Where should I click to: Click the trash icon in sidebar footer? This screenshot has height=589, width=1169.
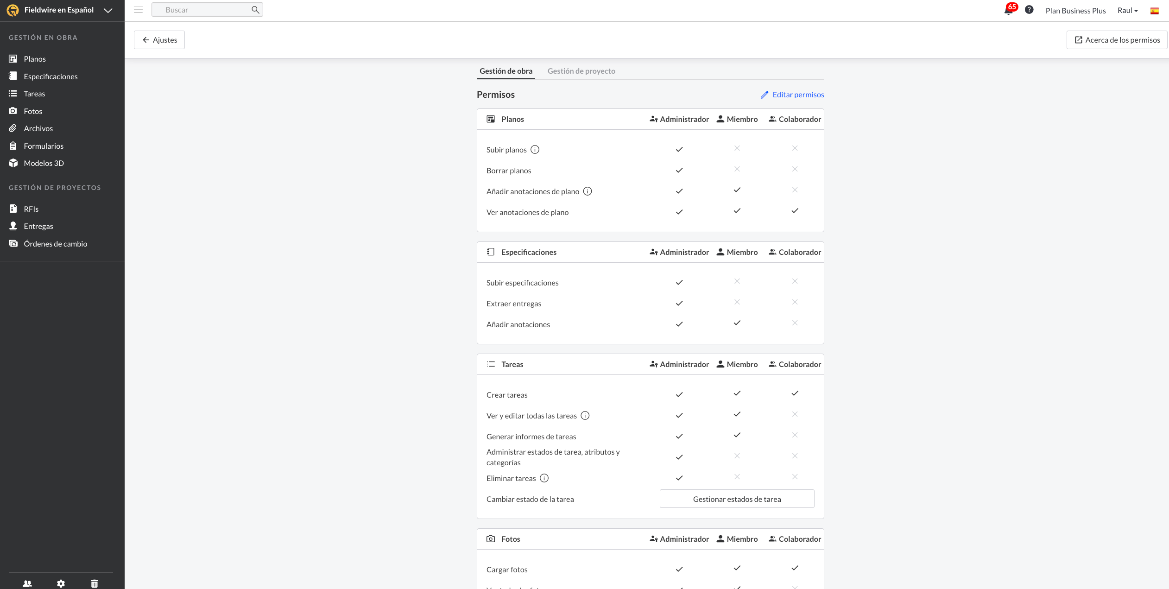pyautogui.click(x=95, y=583)
